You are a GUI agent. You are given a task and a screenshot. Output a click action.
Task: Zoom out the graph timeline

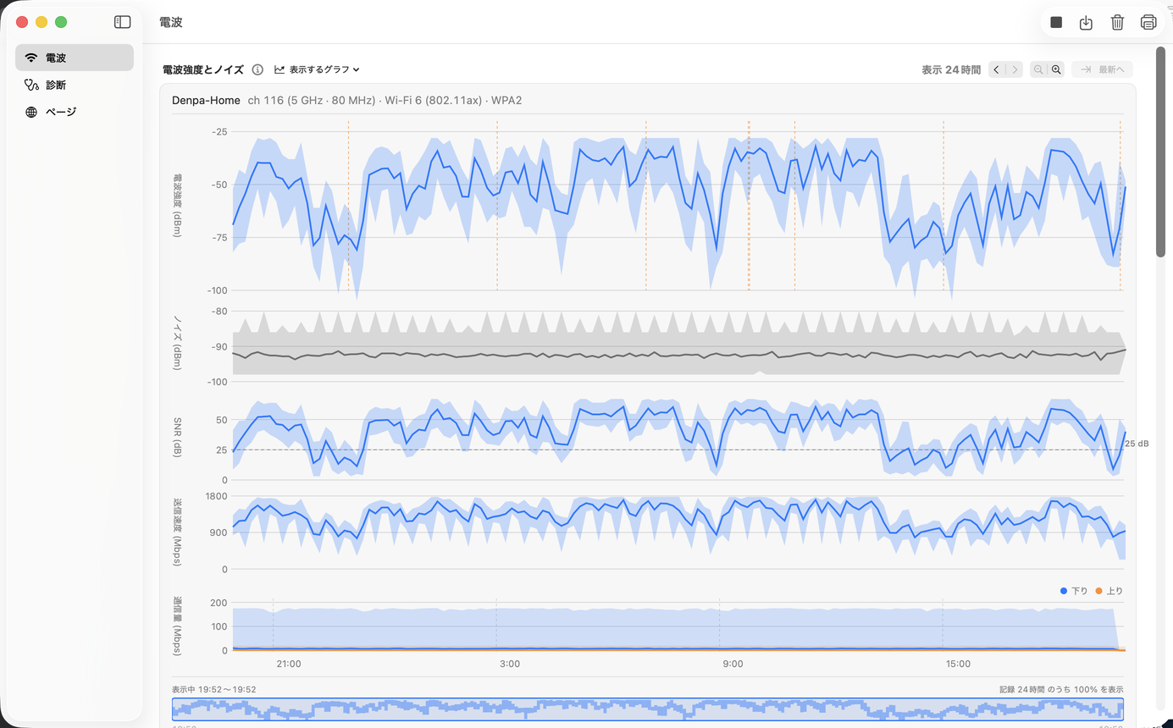pos(1038,69)
